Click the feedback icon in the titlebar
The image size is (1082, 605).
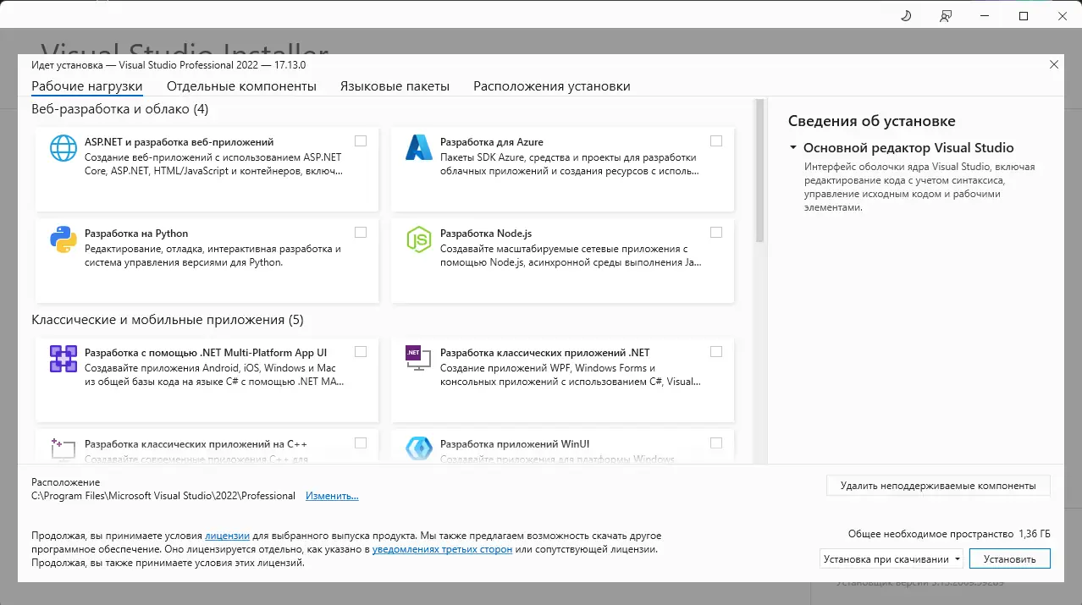(x=945, y=15)
